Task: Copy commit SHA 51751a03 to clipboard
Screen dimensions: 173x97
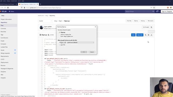Action: [x=151, y=27]
